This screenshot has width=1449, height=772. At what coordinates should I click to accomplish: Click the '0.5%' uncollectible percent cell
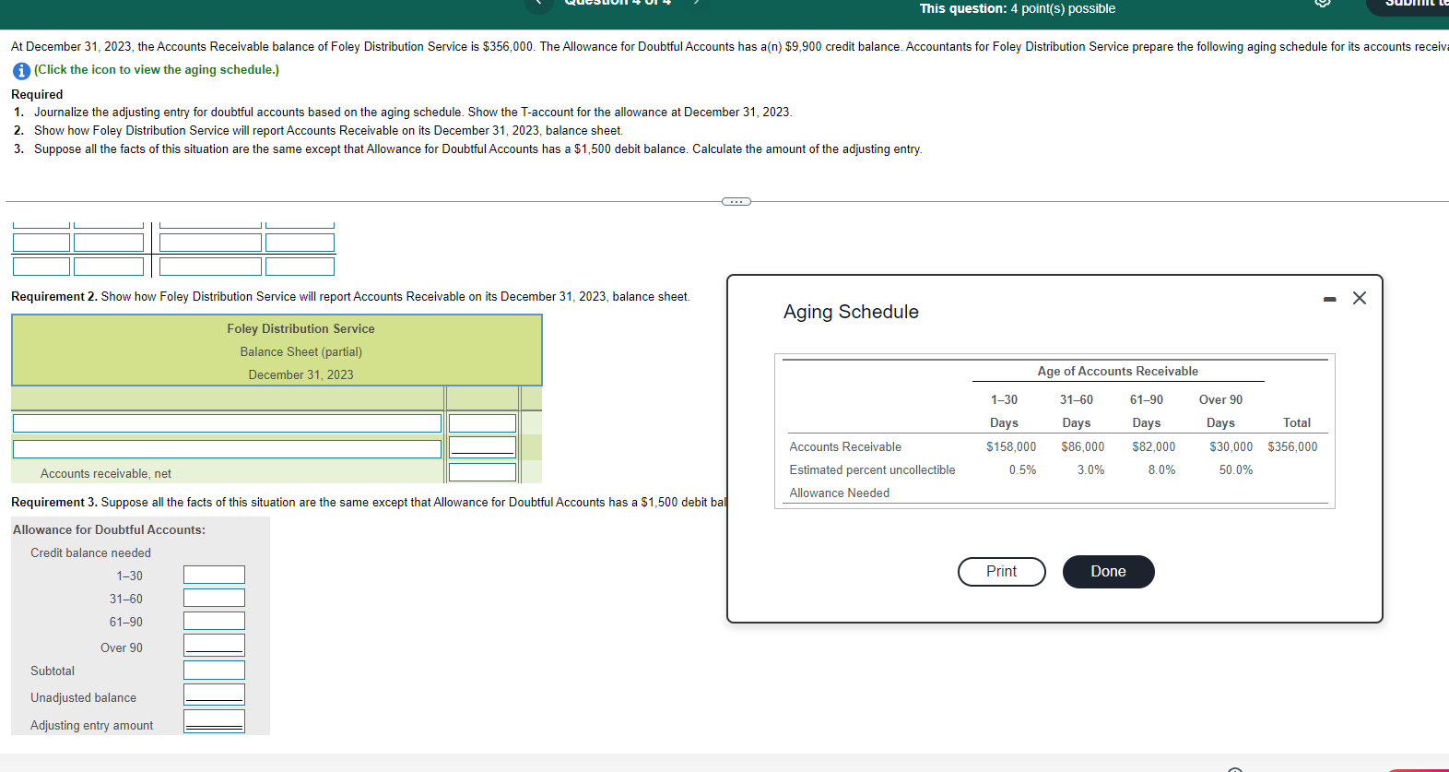click(x=1022, y=469)
